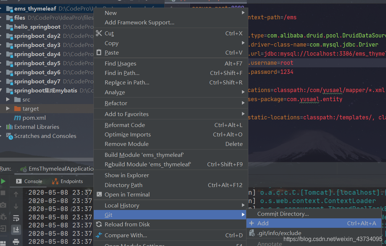
Task: Open the Add to Favorites submenu arrow
Action: 243,114
